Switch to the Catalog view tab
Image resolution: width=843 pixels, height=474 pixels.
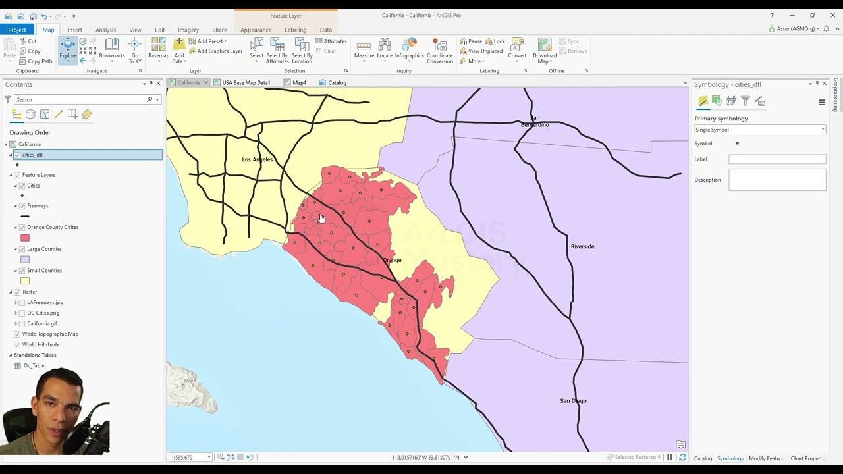pyautogui.click(x=333, y=83)
